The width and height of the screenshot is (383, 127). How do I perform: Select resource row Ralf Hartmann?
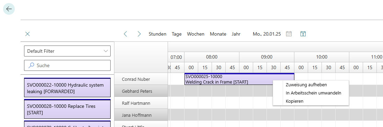[x=141, y=103]
